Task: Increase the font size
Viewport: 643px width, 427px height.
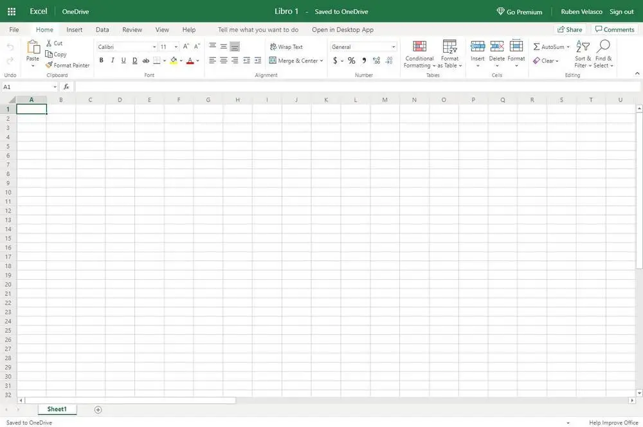Action: click(x=186, y=46)
